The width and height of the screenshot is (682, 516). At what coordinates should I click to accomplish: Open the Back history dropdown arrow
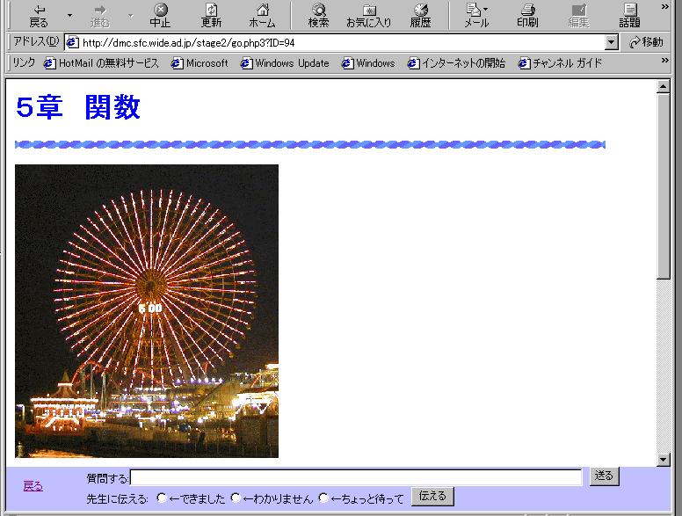tap(69, 16)
